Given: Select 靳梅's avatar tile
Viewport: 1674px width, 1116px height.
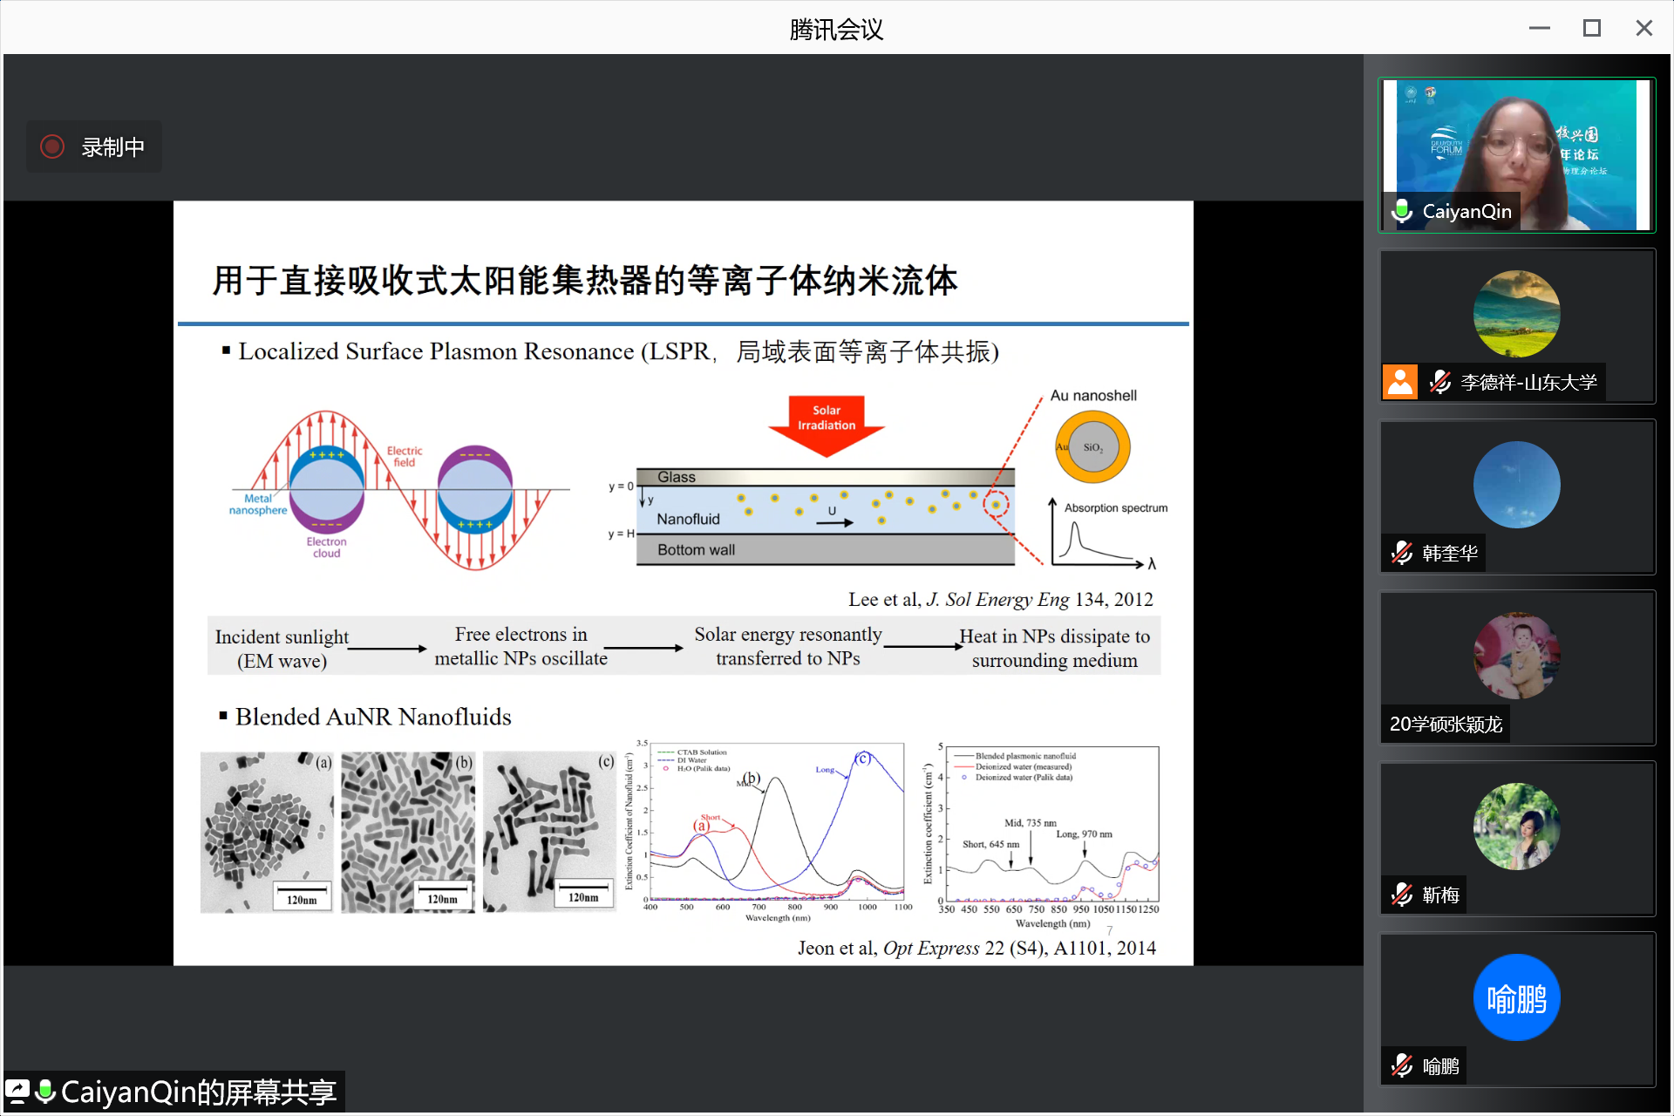Looking at the screenshot, I should click(1516, 827).
